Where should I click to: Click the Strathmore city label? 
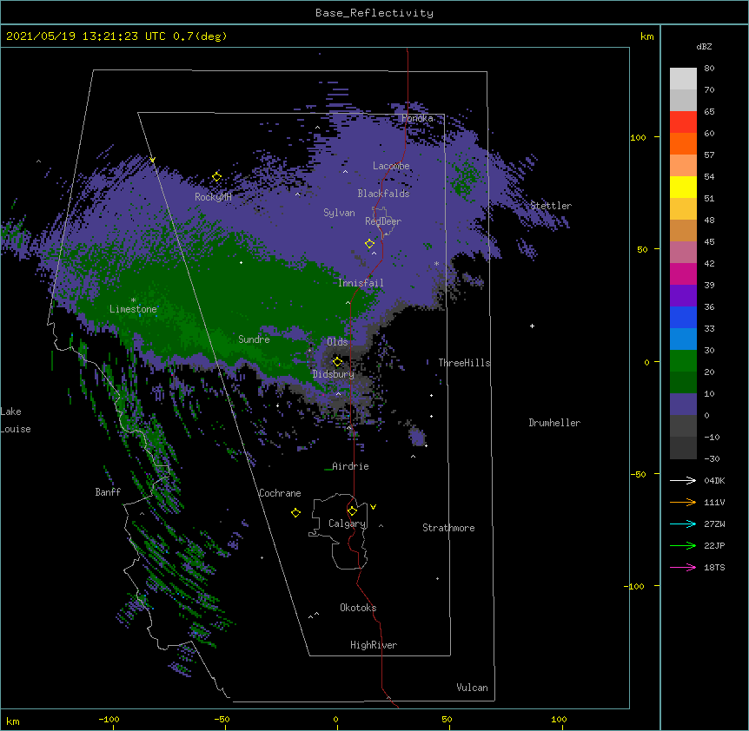point(448,528)
